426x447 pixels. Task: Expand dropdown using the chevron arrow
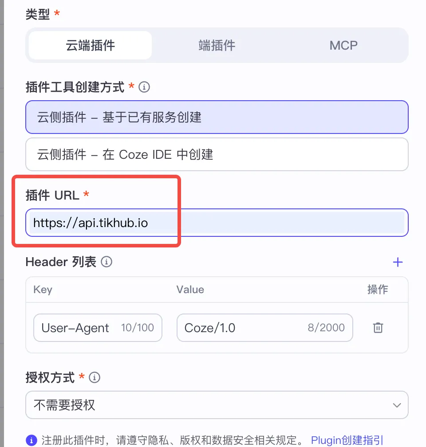pos(397,405)
